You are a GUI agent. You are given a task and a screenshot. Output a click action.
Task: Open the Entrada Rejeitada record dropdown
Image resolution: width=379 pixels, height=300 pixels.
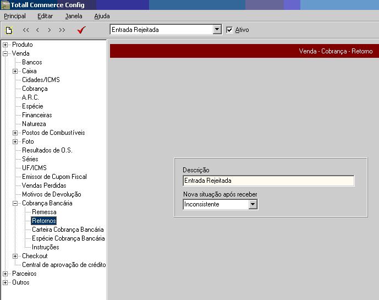217,30
